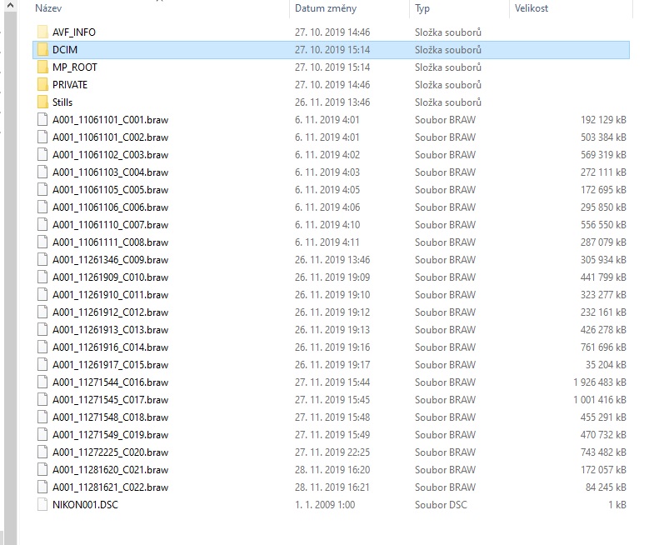Click the 1 001 416 kB size entry
649x545 pixels.
point(592,400)
